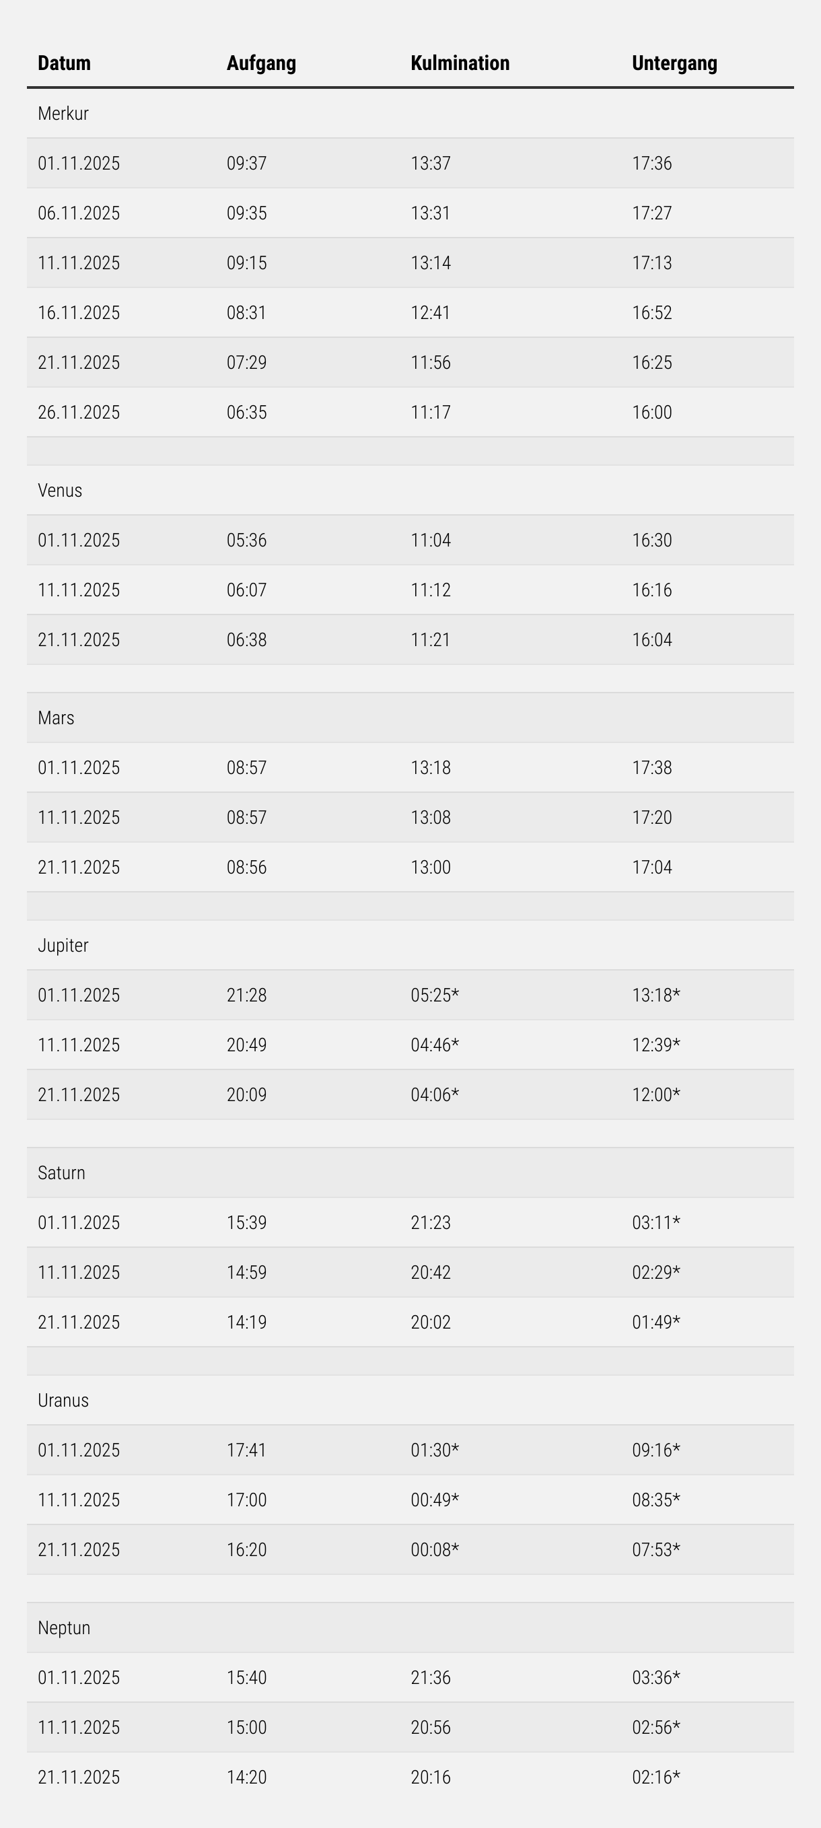Screen dimensions: 821x1828
Task: Select the Venus section heading
Action: pyautogui.click(x=60, y=491)
